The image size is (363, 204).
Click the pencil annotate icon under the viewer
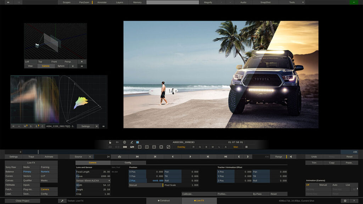[x=132, y=142]
